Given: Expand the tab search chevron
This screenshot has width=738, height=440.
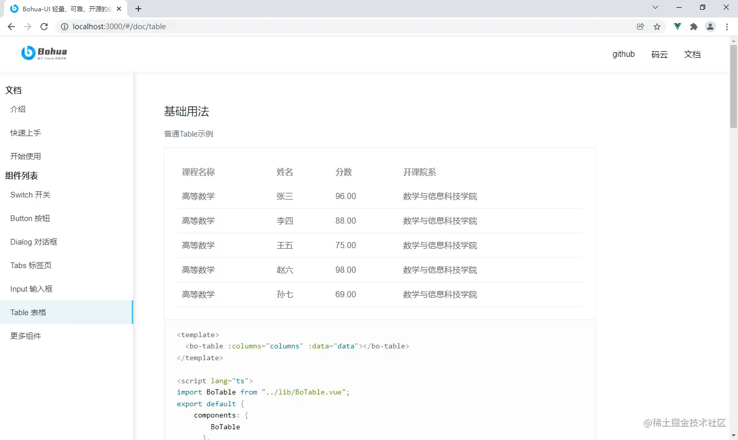Looking at the screenshot, I should point(655,8).
